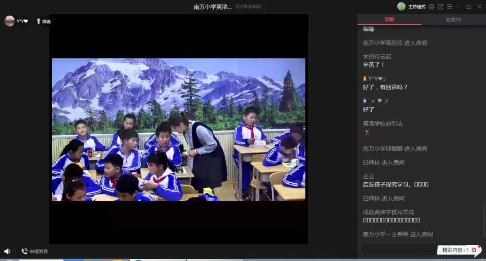The image size is (486, 261).
Task: Open user 成县黄渚学校马文成 in chat
Action: tap(388, 212)
